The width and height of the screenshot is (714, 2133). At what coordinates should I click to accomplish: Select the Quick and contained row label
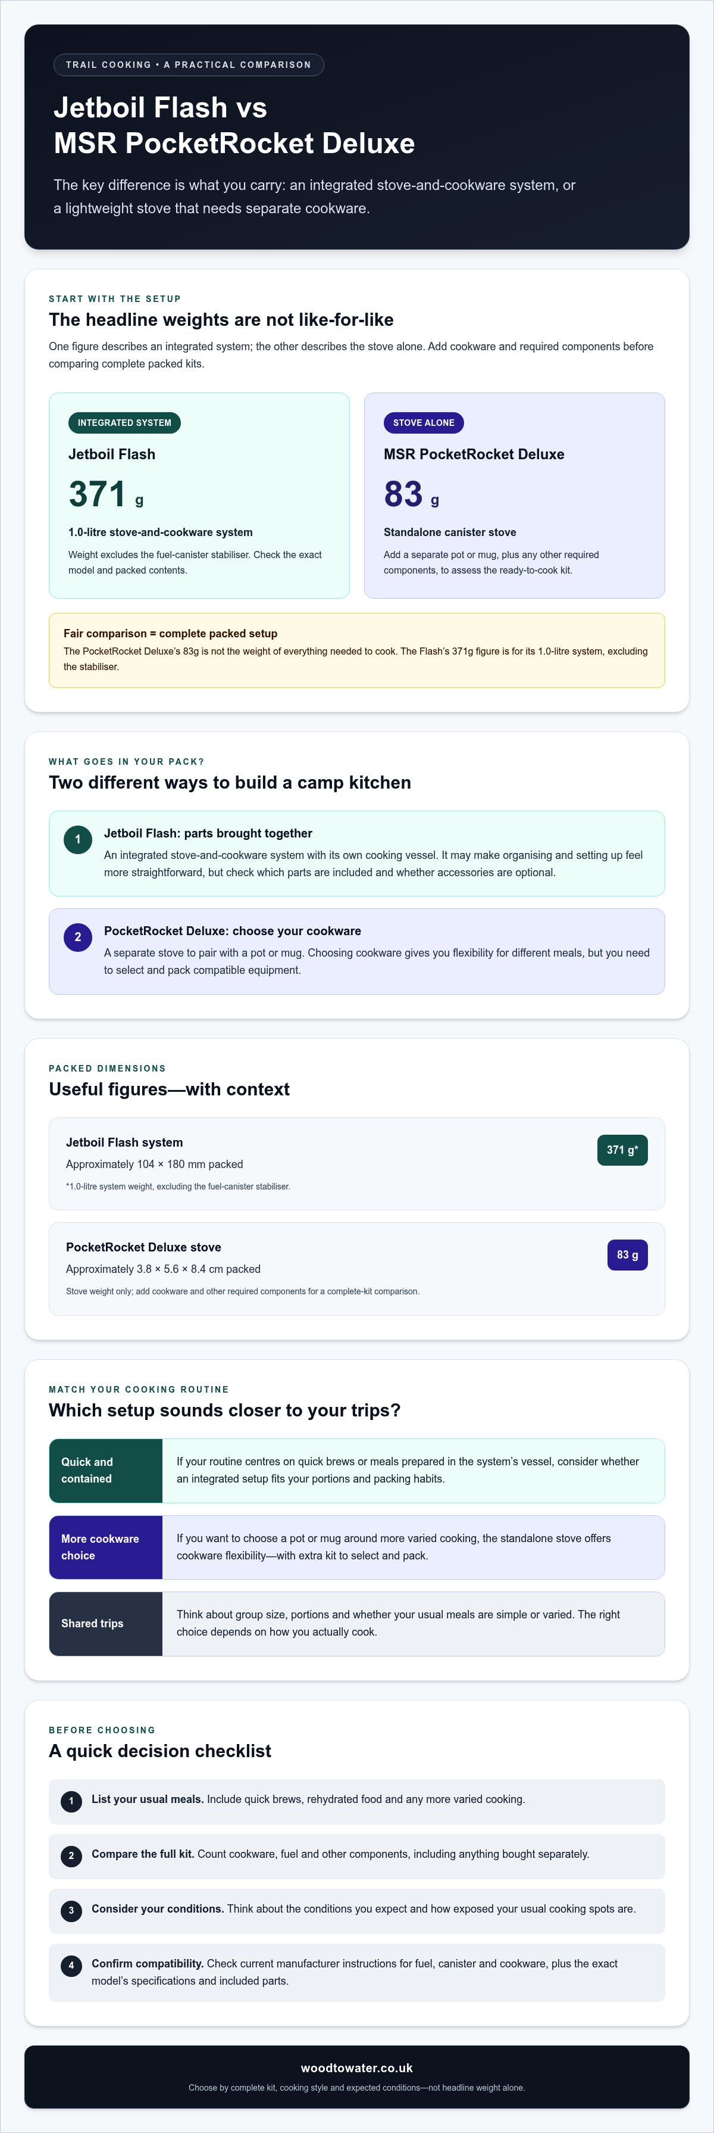[106, 1469]
